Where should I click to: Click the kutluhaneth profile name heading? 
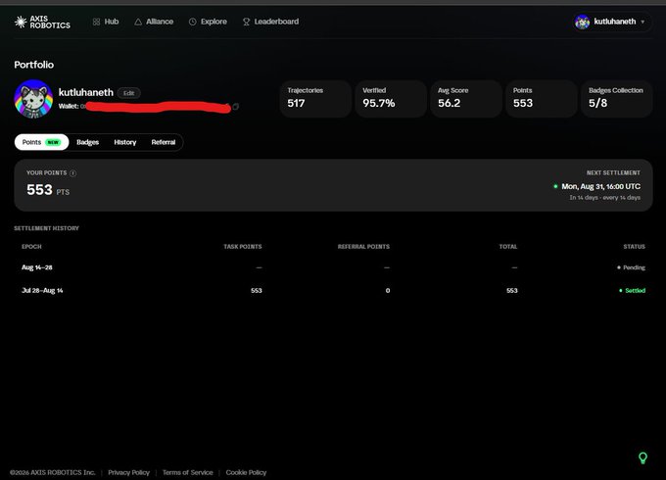(x=86, y=93)
